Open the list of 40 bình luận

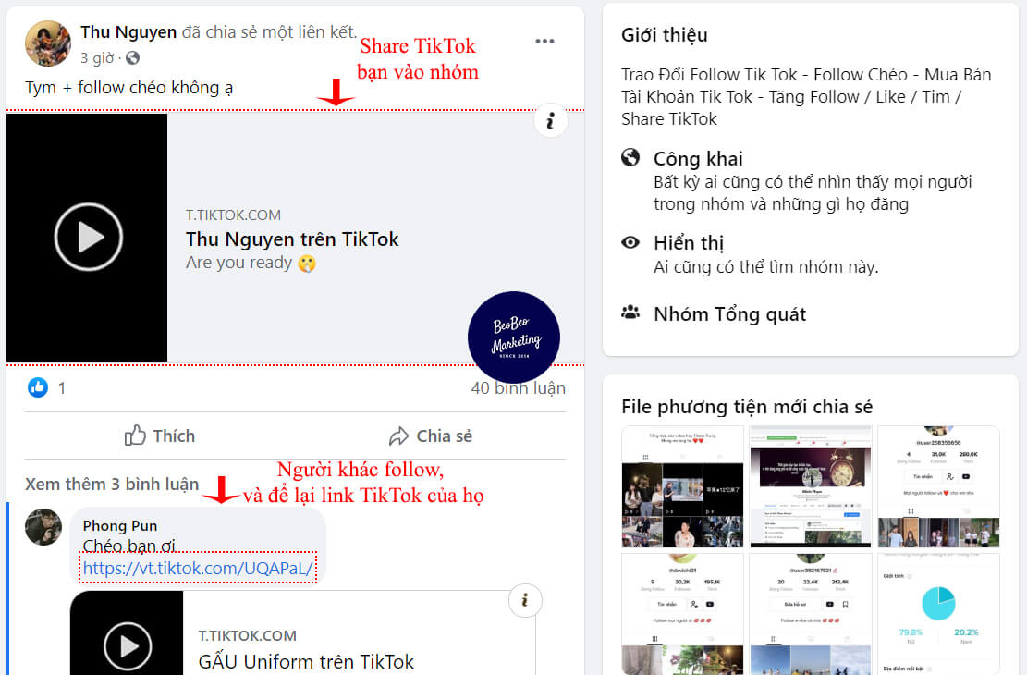click(x=520, y=387)
